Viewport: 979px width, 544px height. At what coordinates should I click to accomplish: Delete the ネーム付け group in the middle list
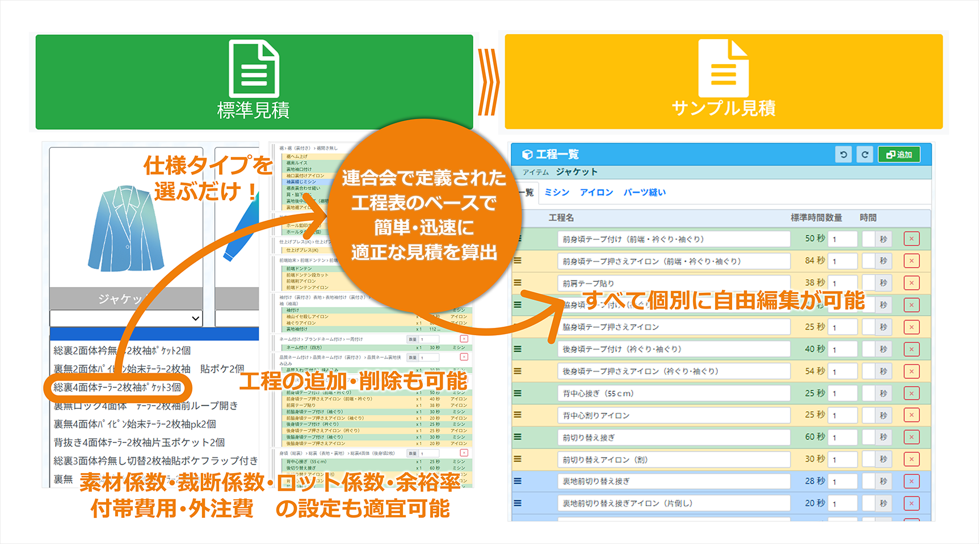coord(464,339)
